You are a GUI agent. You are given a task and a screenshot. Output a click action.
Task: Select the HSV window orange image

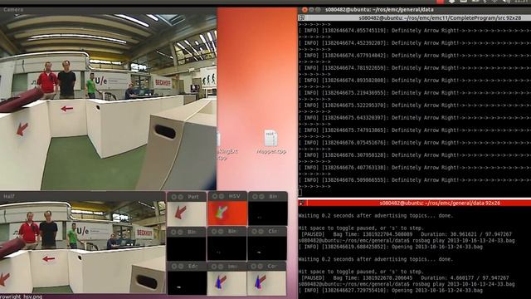pos(227,213)
